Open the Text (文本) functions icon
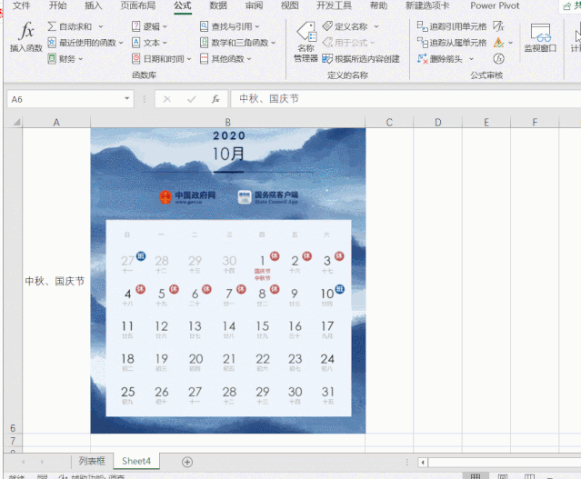 (136, 43)
